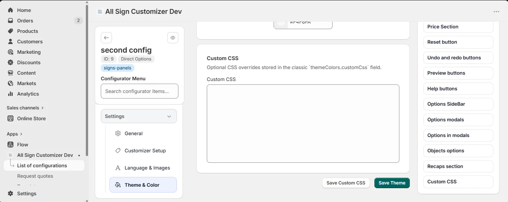Screen dimensions: 508x202
Task: Focus the Custom CSS text area
Action: [303, 124]
